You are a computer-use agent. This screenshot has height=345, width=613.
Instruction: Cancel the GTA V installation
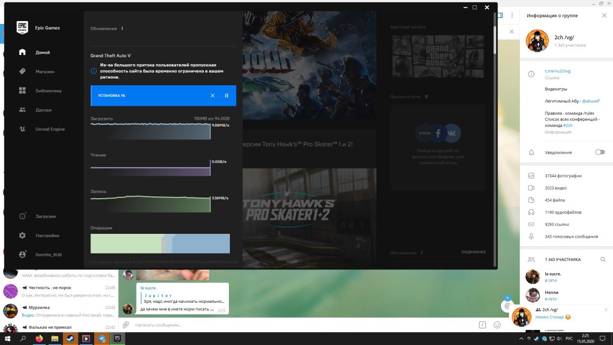pyautogui.click(x=213, y=95)
